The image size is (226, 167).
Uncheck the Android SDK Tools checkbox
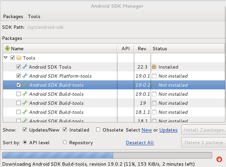tap(18, 67)
